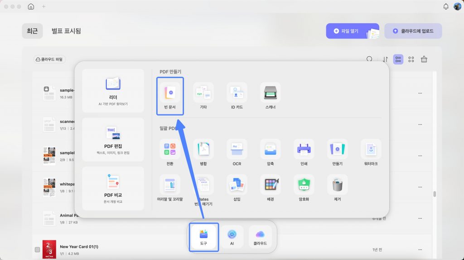Open the 리더 card
The height and width of the screenshot is (260, 464).
tap(113, 91)
